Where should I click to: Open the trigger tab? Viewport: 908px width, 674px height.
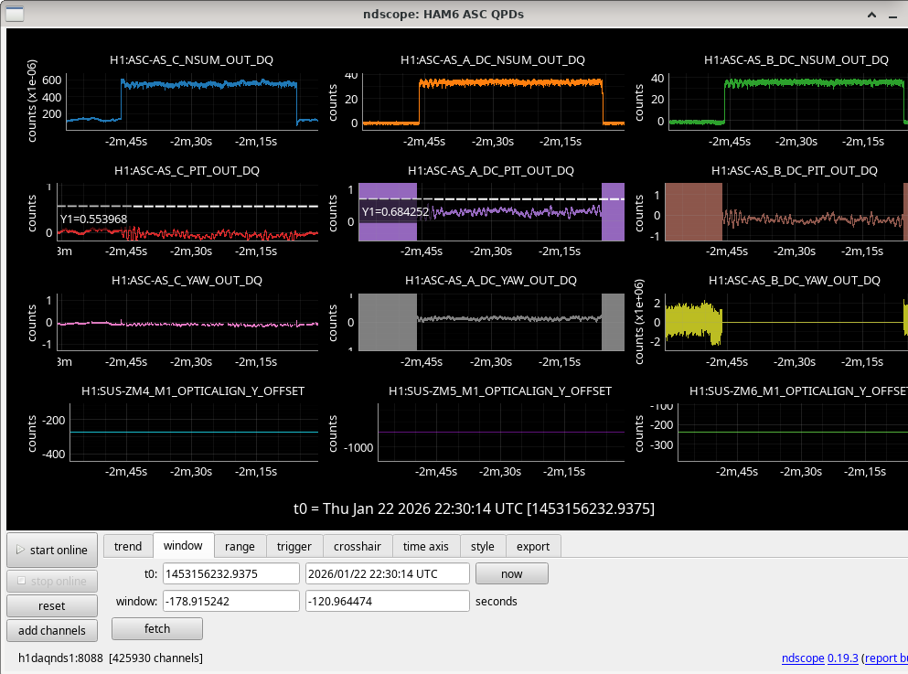pos(294,546)
